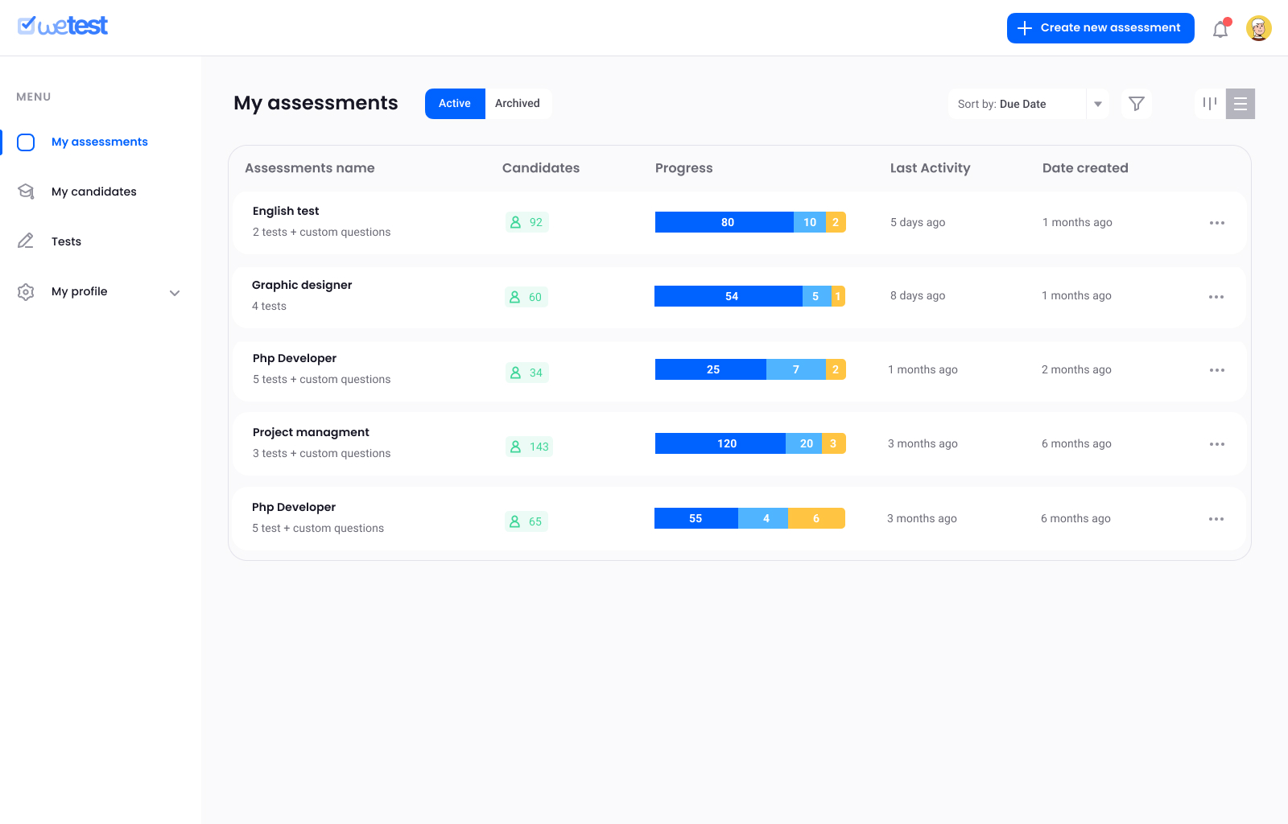
Task: Click candidates badge showing 143
Action: tap(529, 447)
